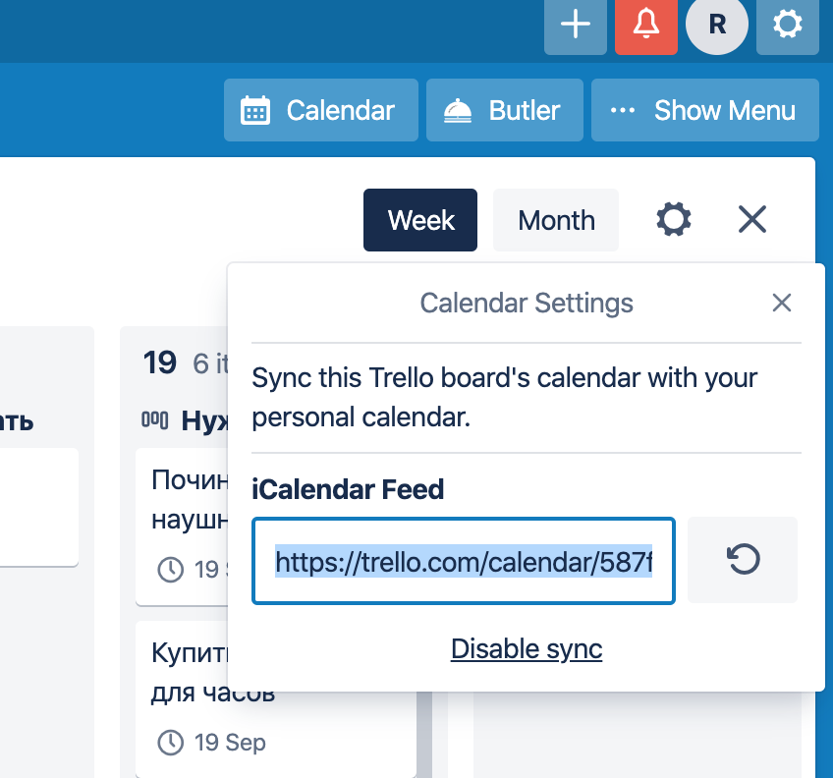
Task: Open the Починить наушники card
Action: click(183, 527)
